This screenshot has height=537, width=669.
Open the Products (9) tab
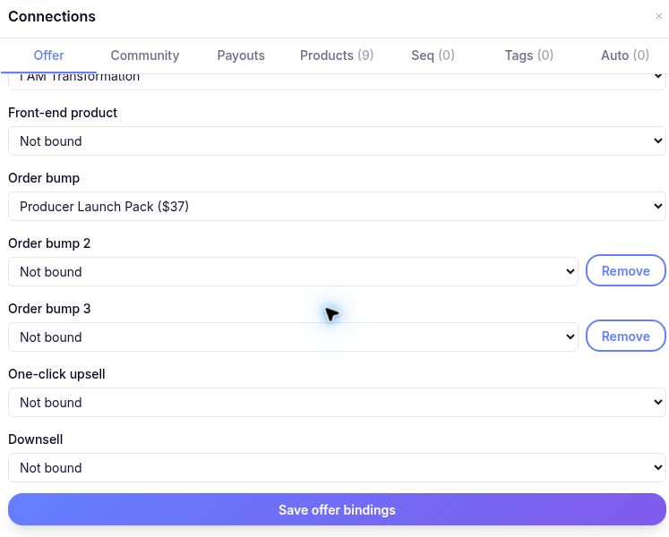click(x=337, y=55)
